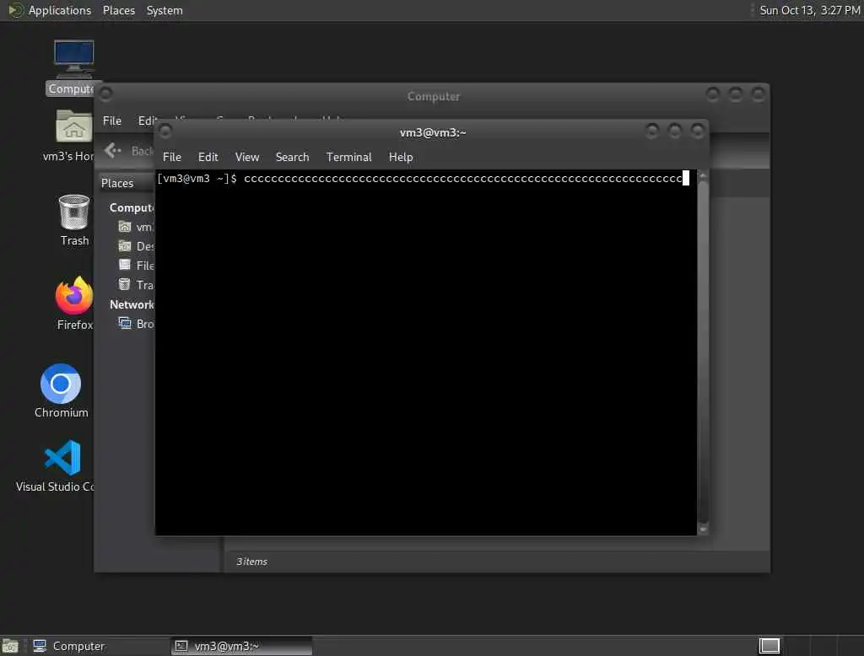864x656 pixels.
Task: Click the vm3@vm3:~ taskbar button
Action: tap(242, 646)
